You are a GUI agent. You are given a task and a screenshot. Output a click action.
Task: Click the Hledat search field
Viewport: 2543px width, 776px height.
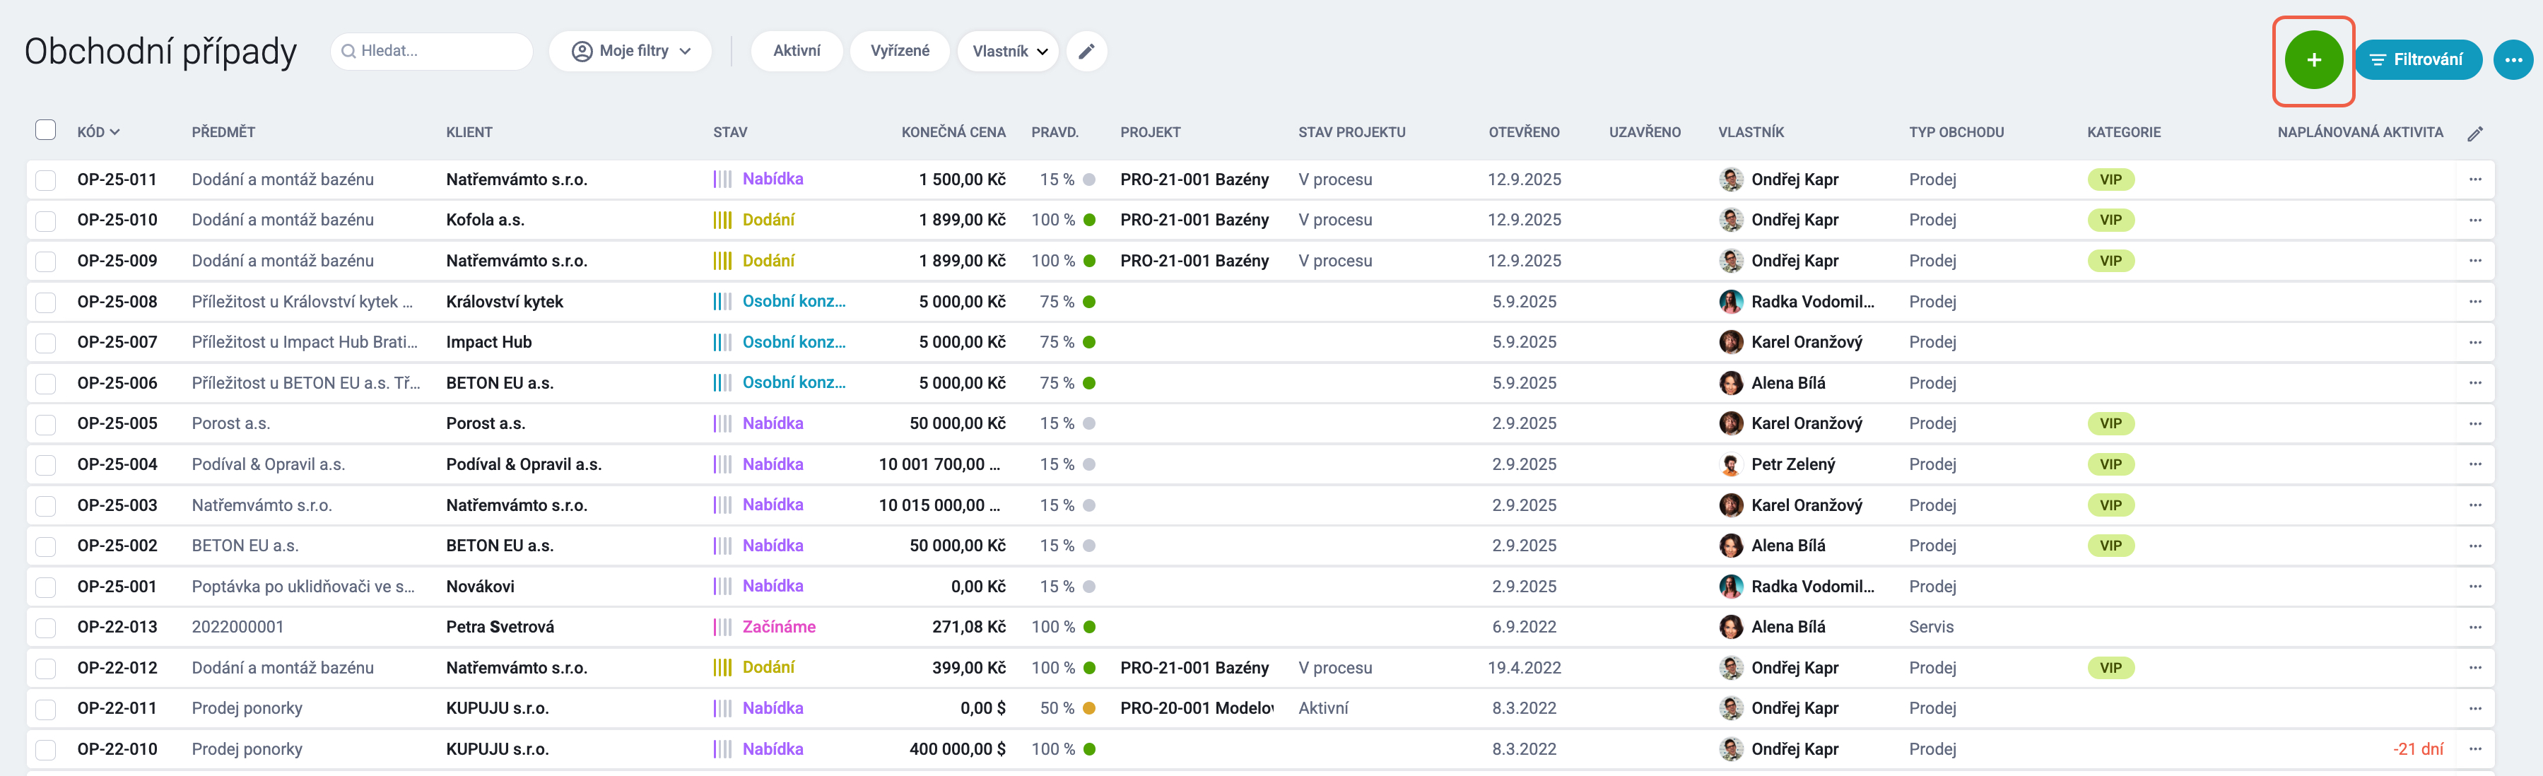pyautogui.click(x=431, y=52)
